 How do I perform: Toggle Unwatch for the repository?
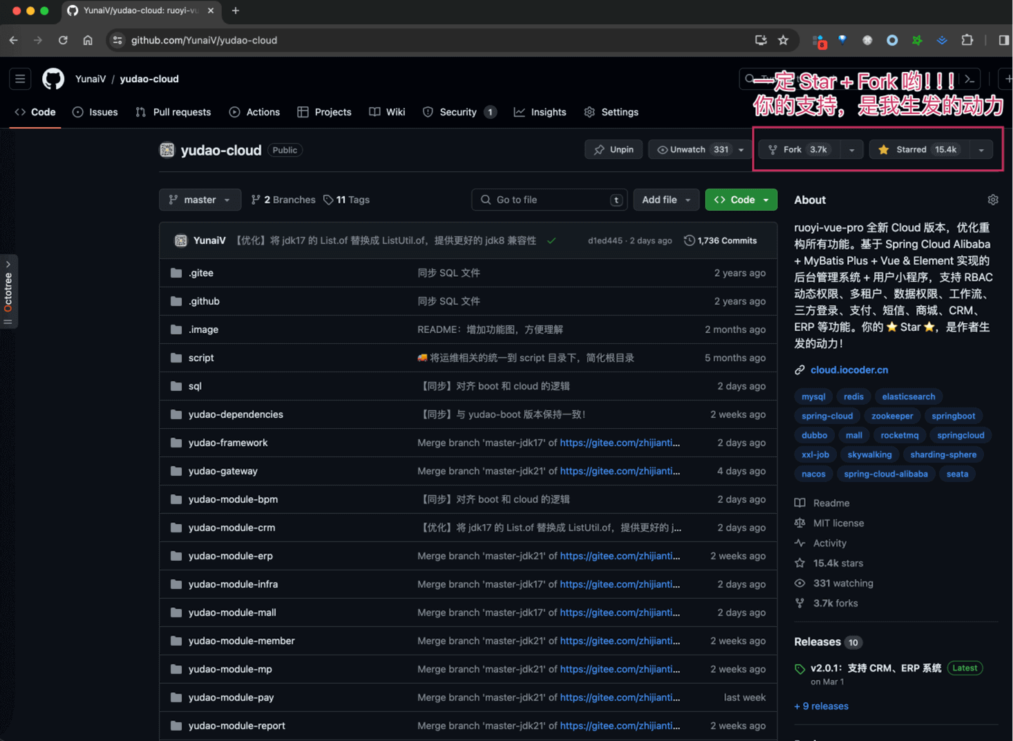tap(692, 150)
